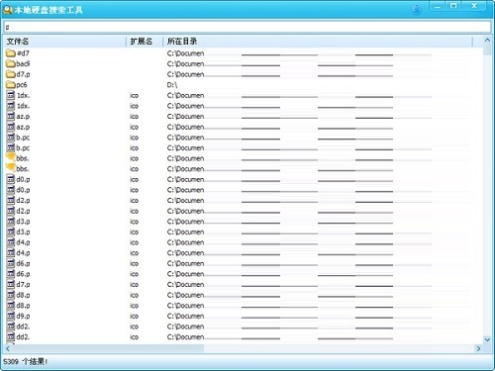Close the search tool window
Screen dimensions: 495x371
[474, 6]
